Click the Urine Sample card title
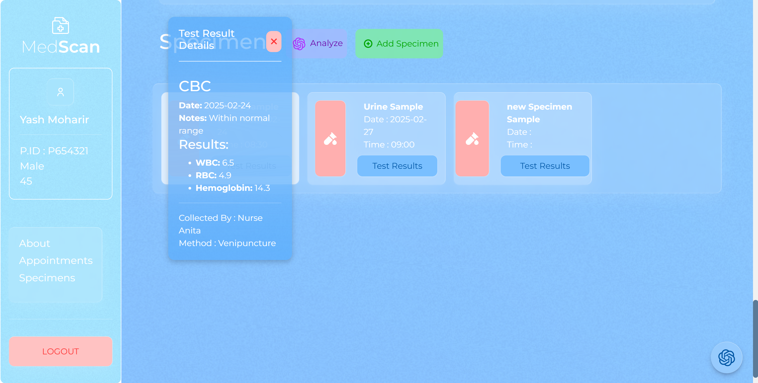 pyautogui.click(x=393, y=107)
